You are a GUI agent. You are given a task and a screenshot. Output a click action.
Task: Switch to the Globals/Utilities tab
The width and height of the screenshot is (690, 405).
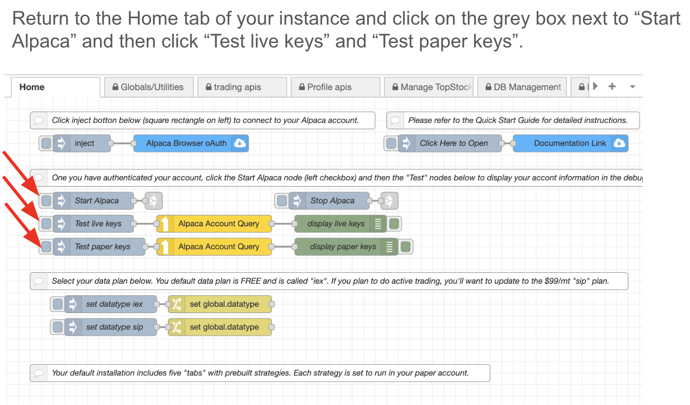click(148, 87)
